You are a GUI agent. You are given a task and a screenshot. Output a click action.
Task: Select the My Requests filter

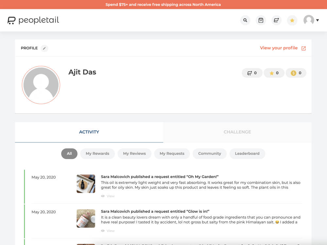click(172, 154)
